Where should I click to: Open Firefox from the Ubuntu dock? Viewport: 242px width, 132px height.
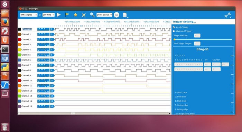[5, 22]
